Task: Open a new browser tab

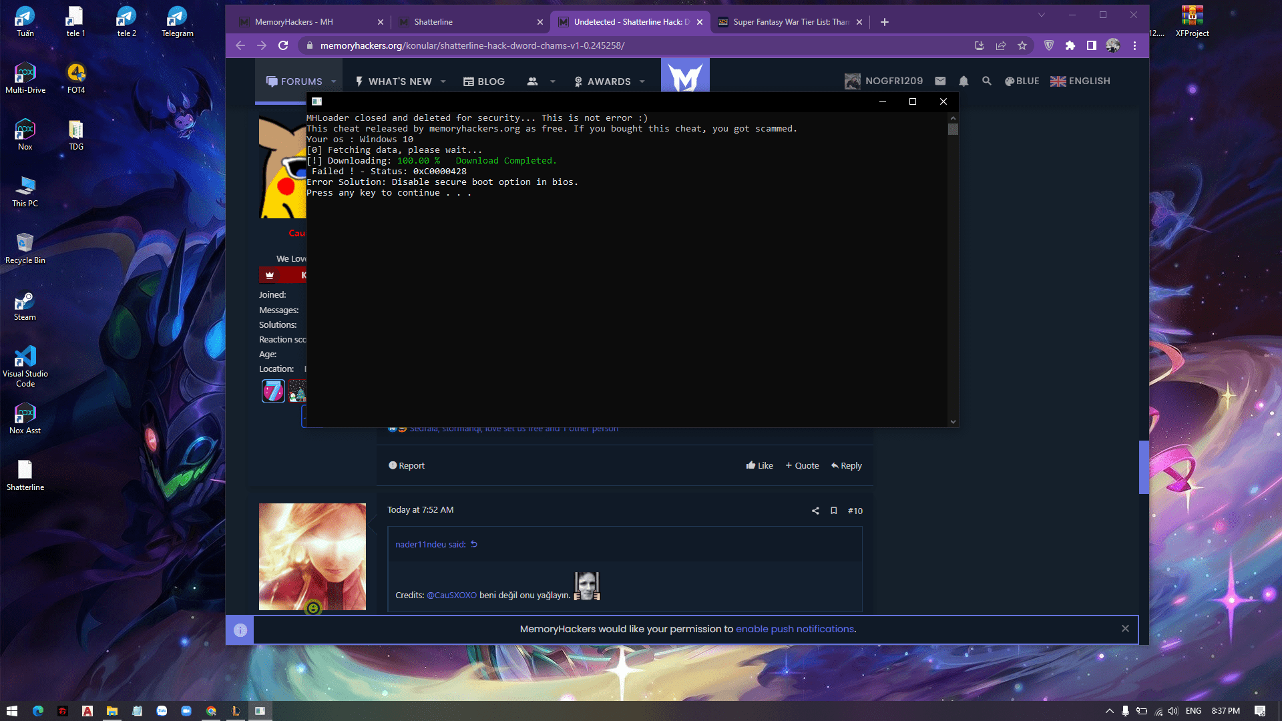Action: 885,22
